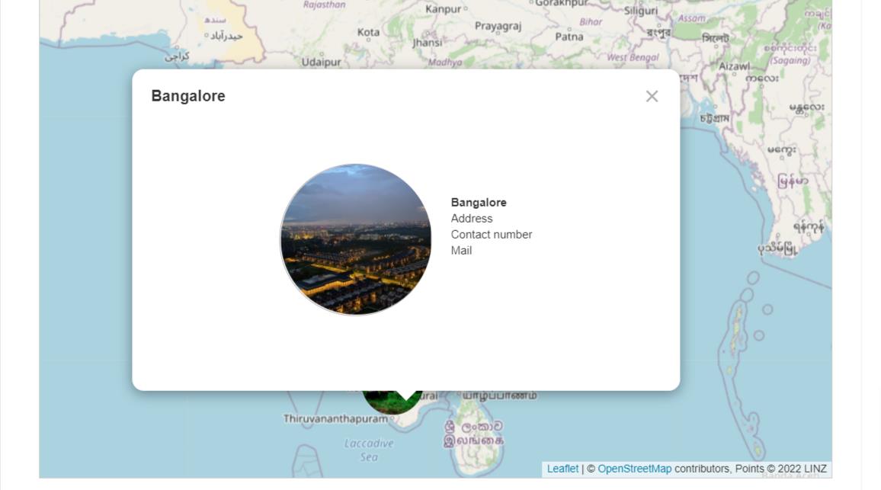The image size is (881, 490).
Task: Select the Contact number line
Action: pyautogui.click(x=492, y=235)
